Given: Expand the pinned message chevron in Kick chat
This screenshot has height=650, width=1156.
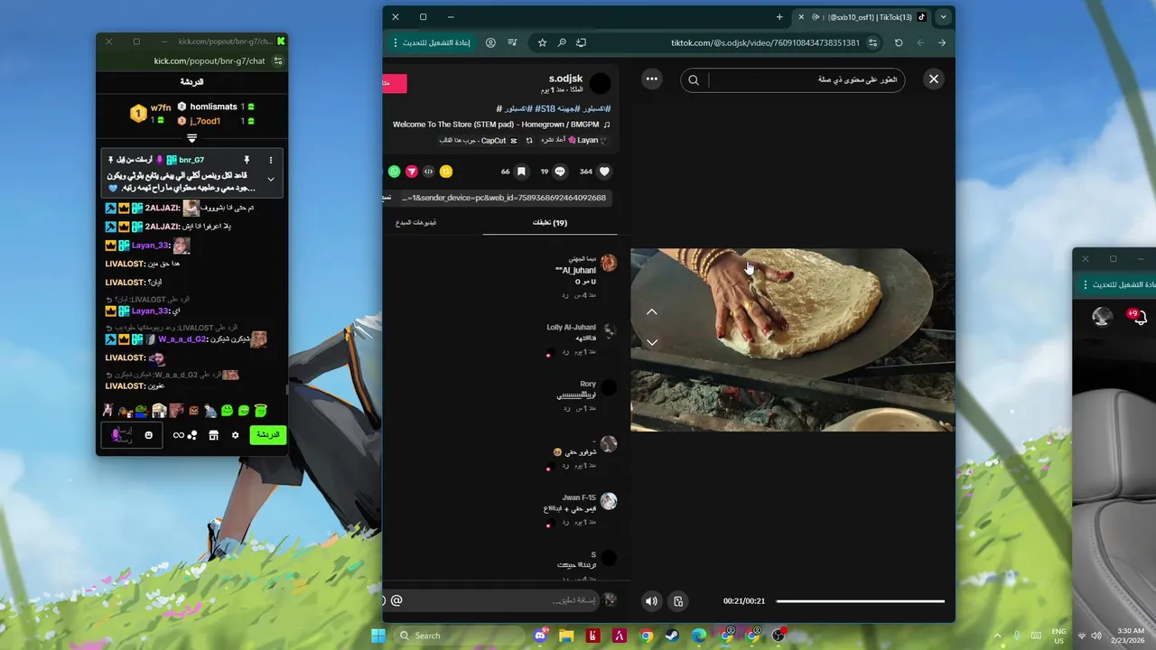Looking at the screenshot, I should [270, 179].
